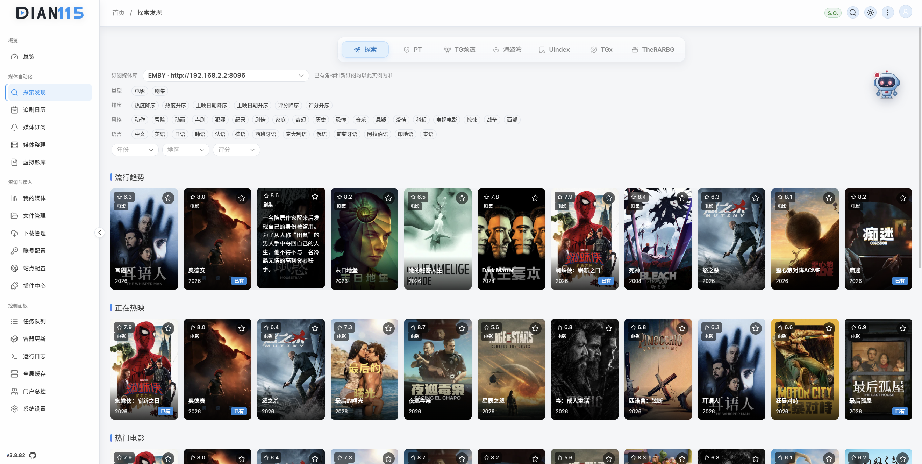Go to 追剧日历 calendar page
The width and height of the screenshot is (922, 464).
pyautogui.click(x=49, y=110)
